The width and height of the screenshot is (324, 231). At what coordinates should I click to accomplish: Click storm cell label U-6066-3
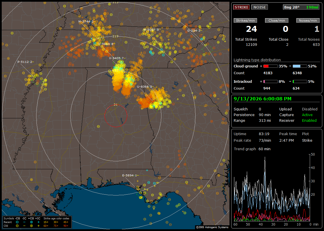145,86
